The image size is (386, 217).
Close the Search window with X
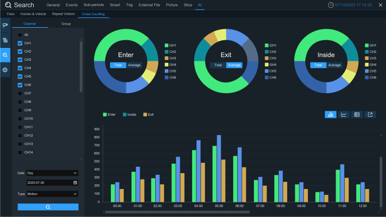(380, 5)
